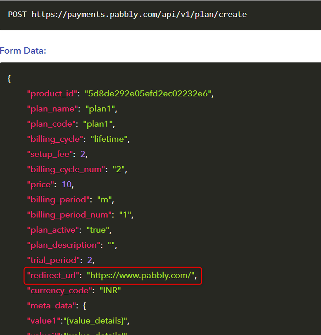Click the Form Data: heading
Screen dimensions: 321x335
click(23, 51)
